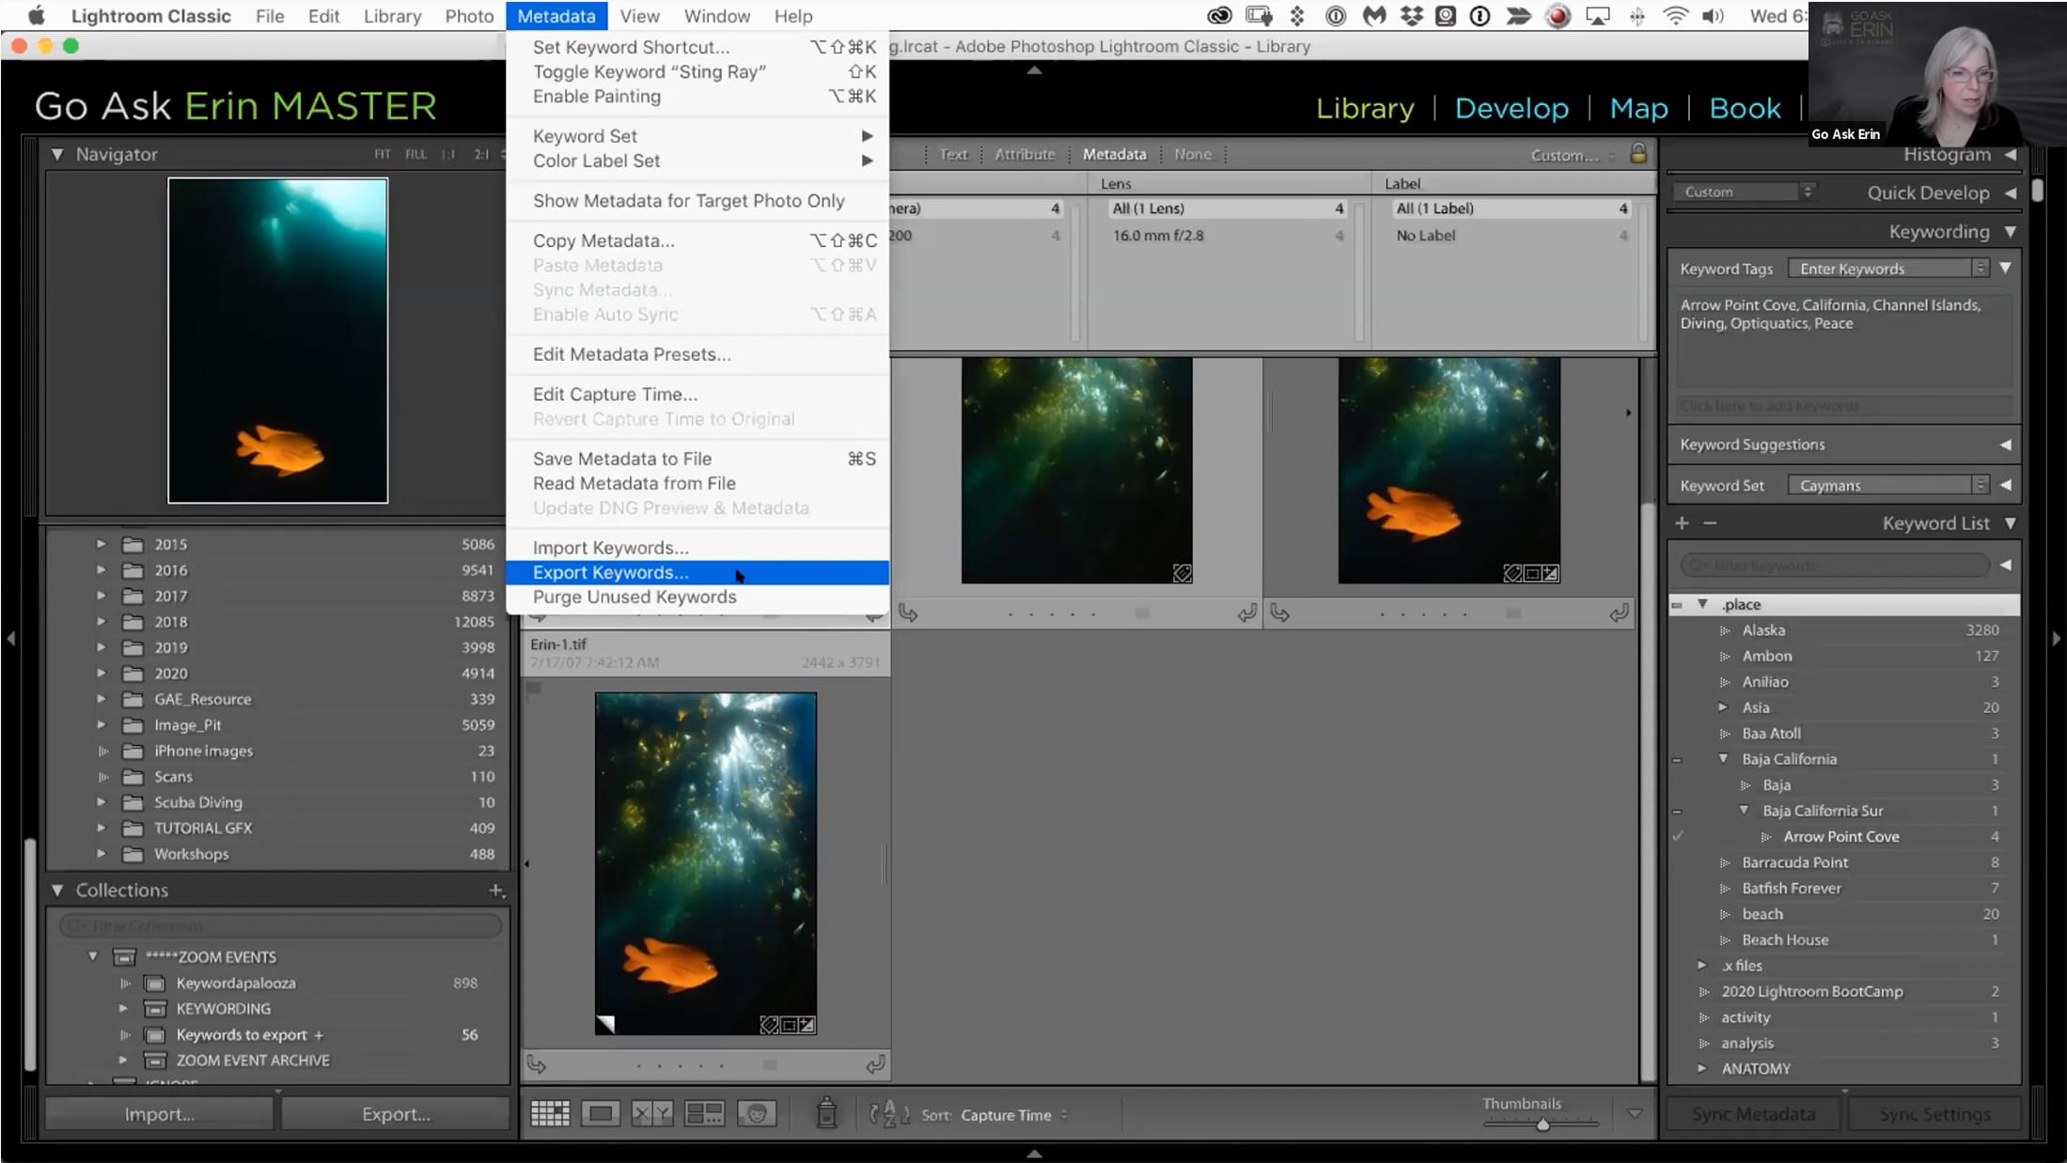
Task: Rotate Erin-1.tif thumbnail clockwise
Action: 875,1064
